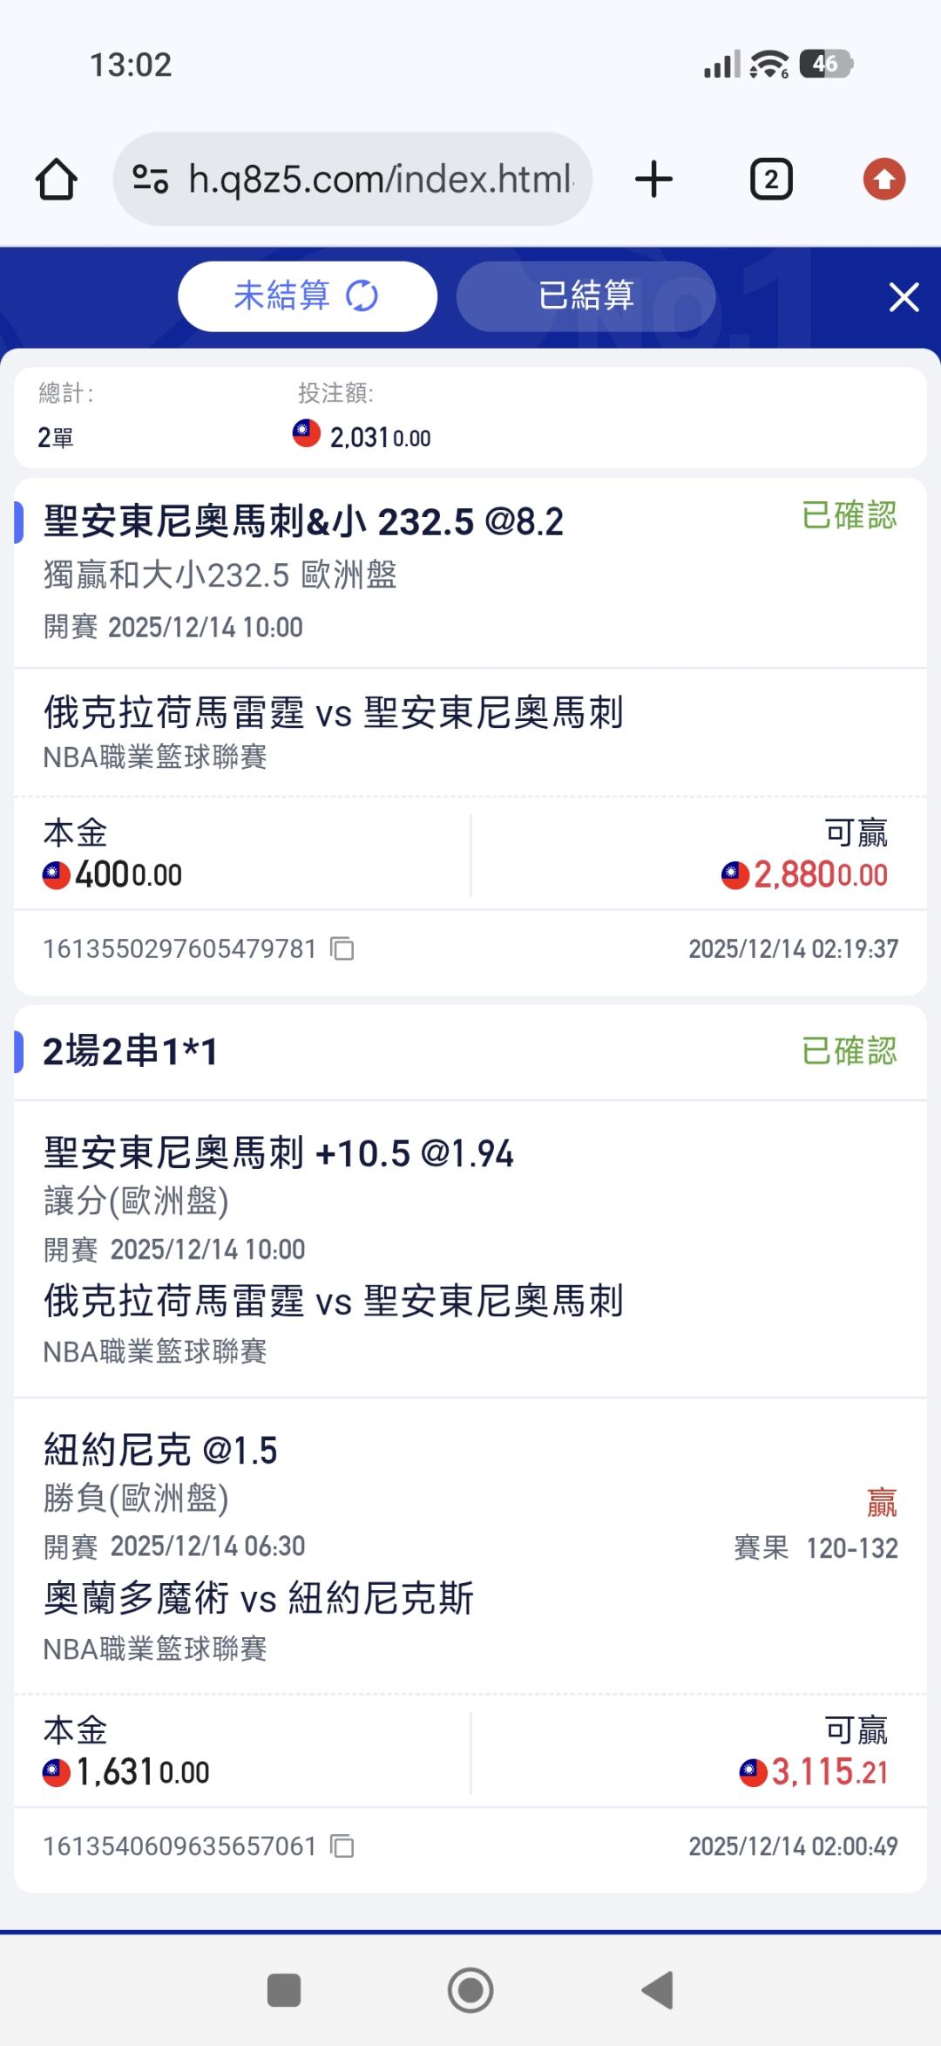
Task: Open Android recent apps square button
Action: point(283,1990)
